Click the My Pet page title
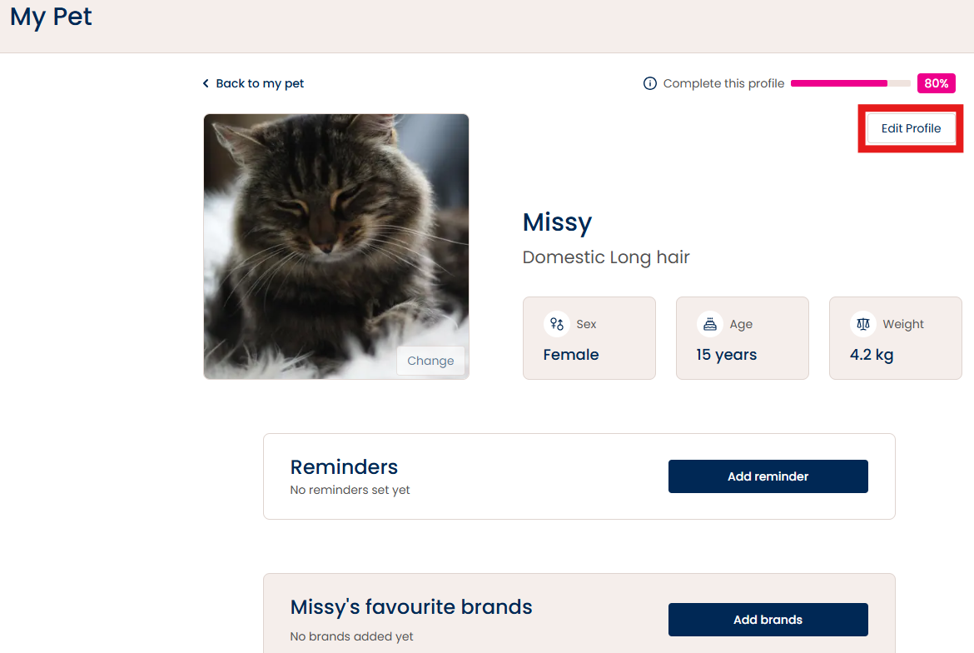 point(51,16)
